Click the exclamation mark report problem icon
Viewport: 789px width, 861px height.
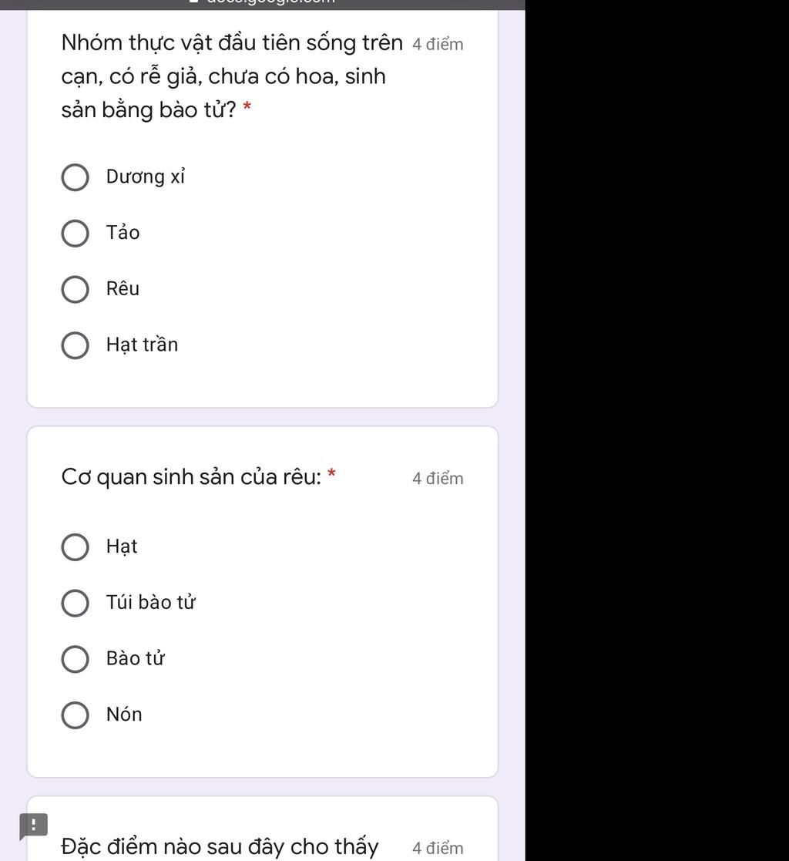click(x=33, y=826)
